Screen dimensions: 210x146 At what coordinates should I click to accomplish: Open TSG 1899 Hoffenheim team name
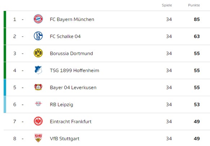(x=74, y=70)
